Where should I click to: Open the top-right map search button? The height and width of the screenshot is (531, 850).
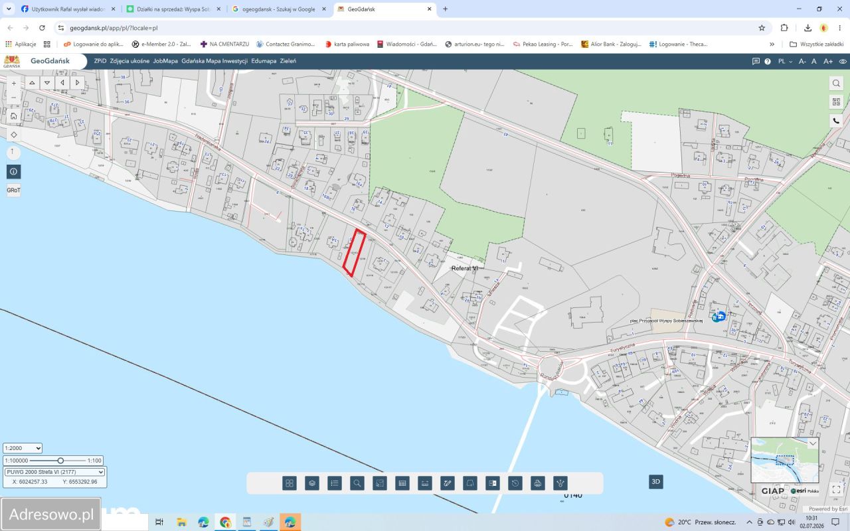[836, 83]
